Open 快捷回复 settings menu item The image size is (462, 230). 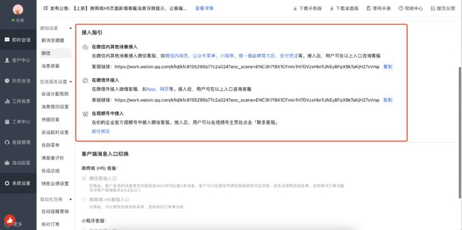tap(51, 119)
